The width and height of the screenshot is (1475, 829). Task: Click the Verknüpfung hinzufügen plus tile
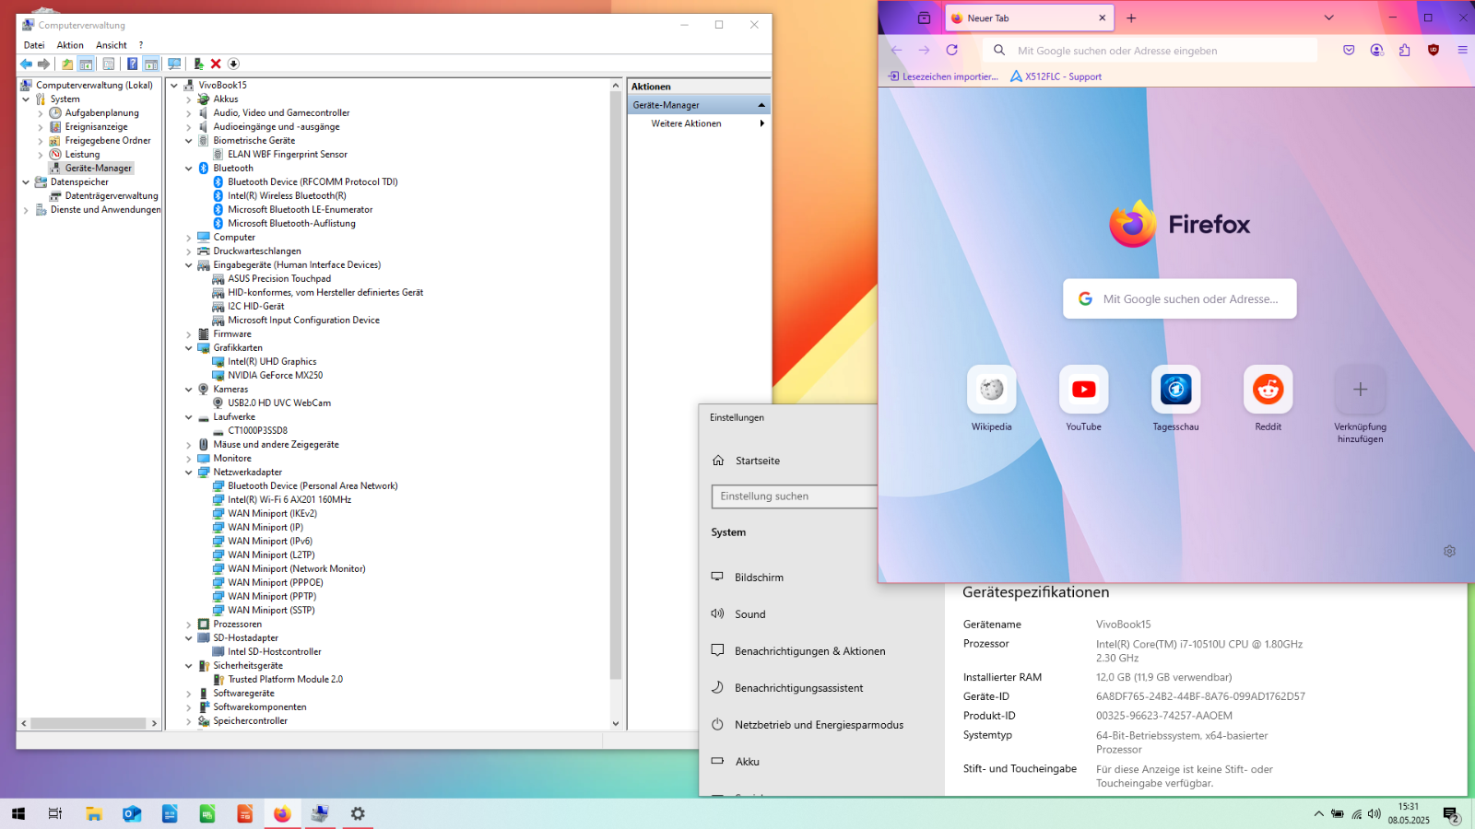point(1361,390)
